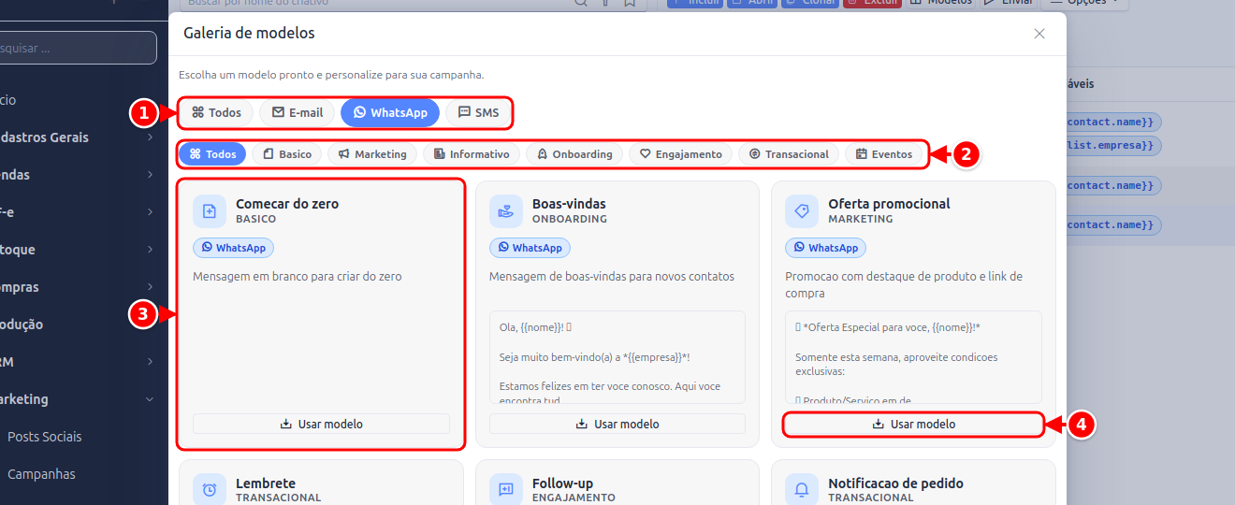
Task: Expand the NF-e sidebar chevron
Action: (150, 212)
